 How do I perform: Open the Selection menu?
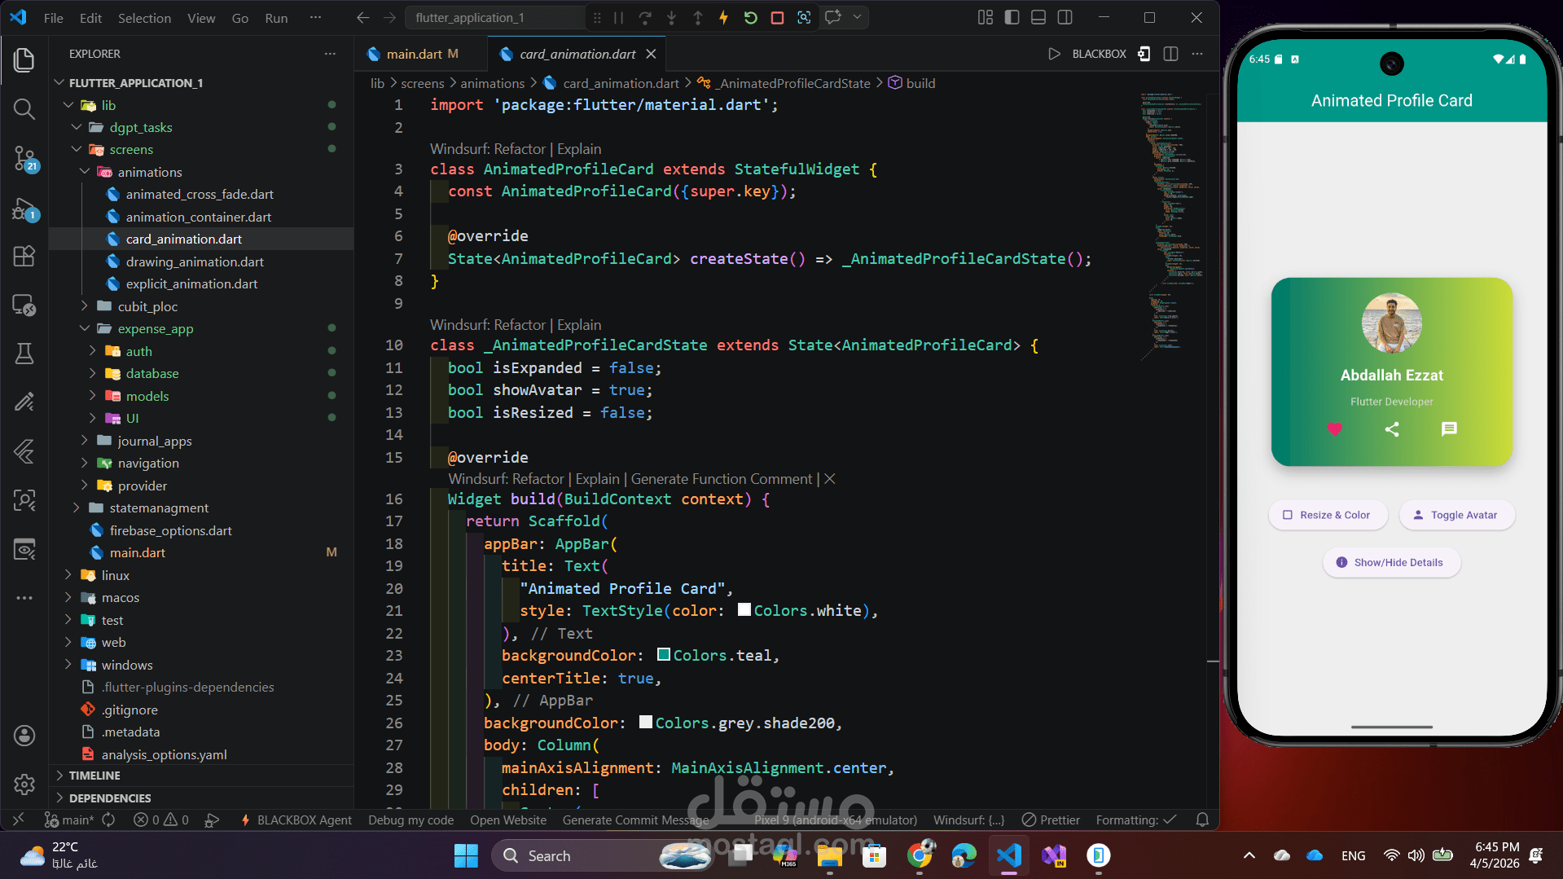coord(144,18)
